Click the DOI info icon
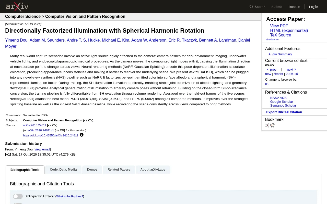Viewport: 327px width, 204px height. pos(81,135)
